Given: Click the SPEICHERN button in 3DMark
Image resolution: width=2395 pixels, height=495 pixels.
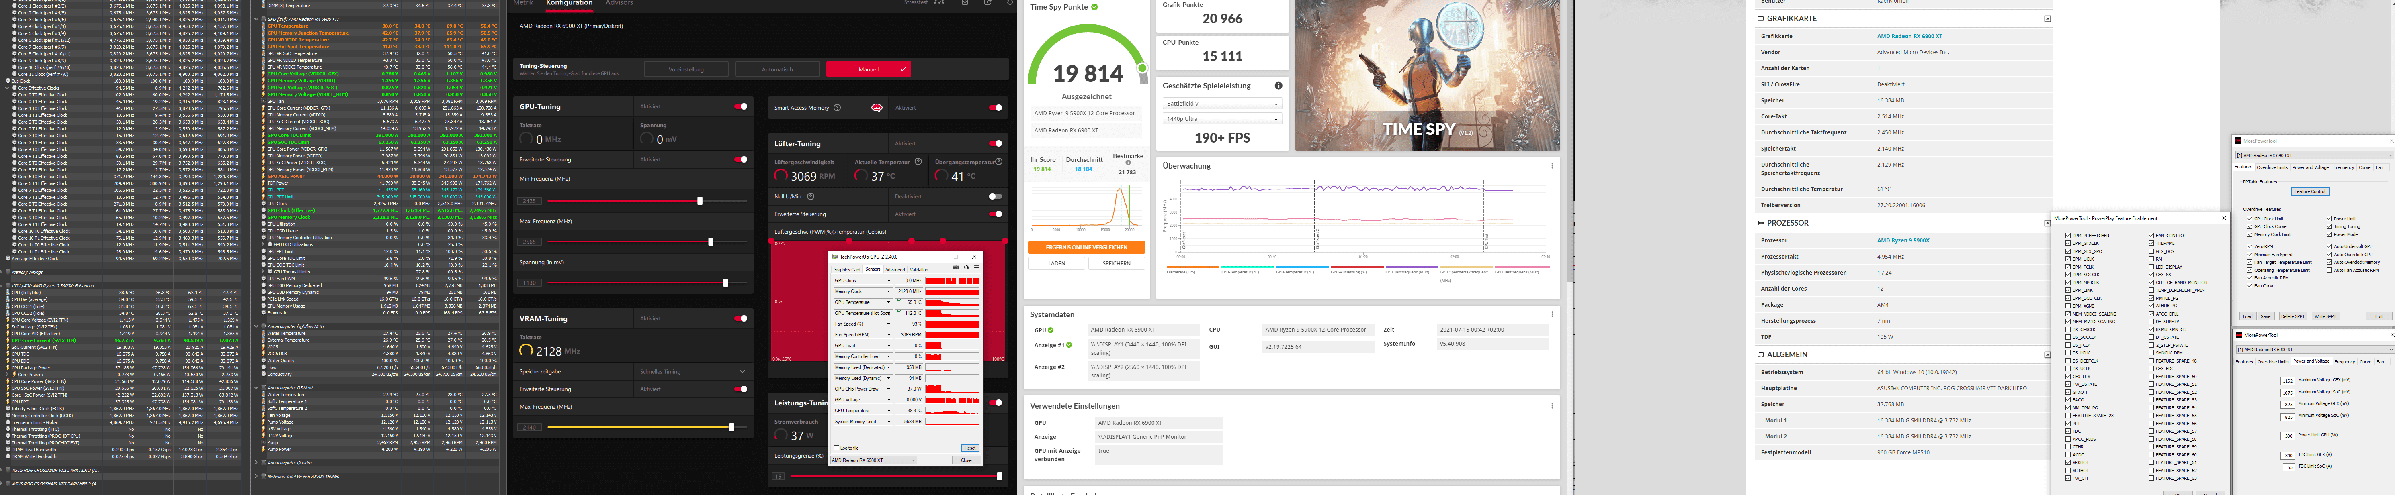Looking at the screenshot, I should point(1116,263).
